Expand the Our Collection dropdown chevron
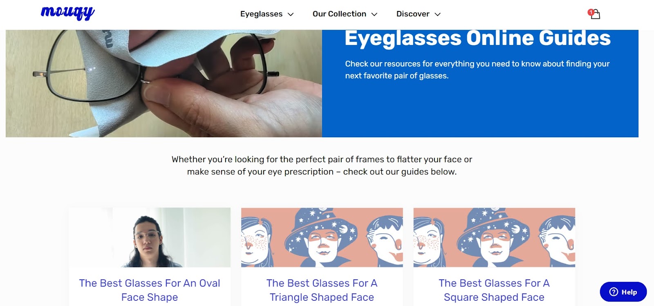The width and height of the screenshot is (654, 306). [374, 14]
